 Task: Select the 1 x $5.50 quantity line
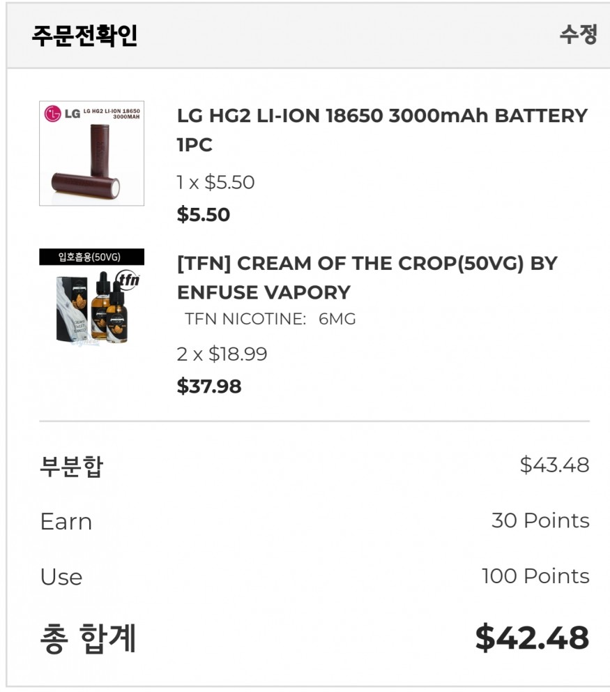pyautogui.click(x=215, y=183)
